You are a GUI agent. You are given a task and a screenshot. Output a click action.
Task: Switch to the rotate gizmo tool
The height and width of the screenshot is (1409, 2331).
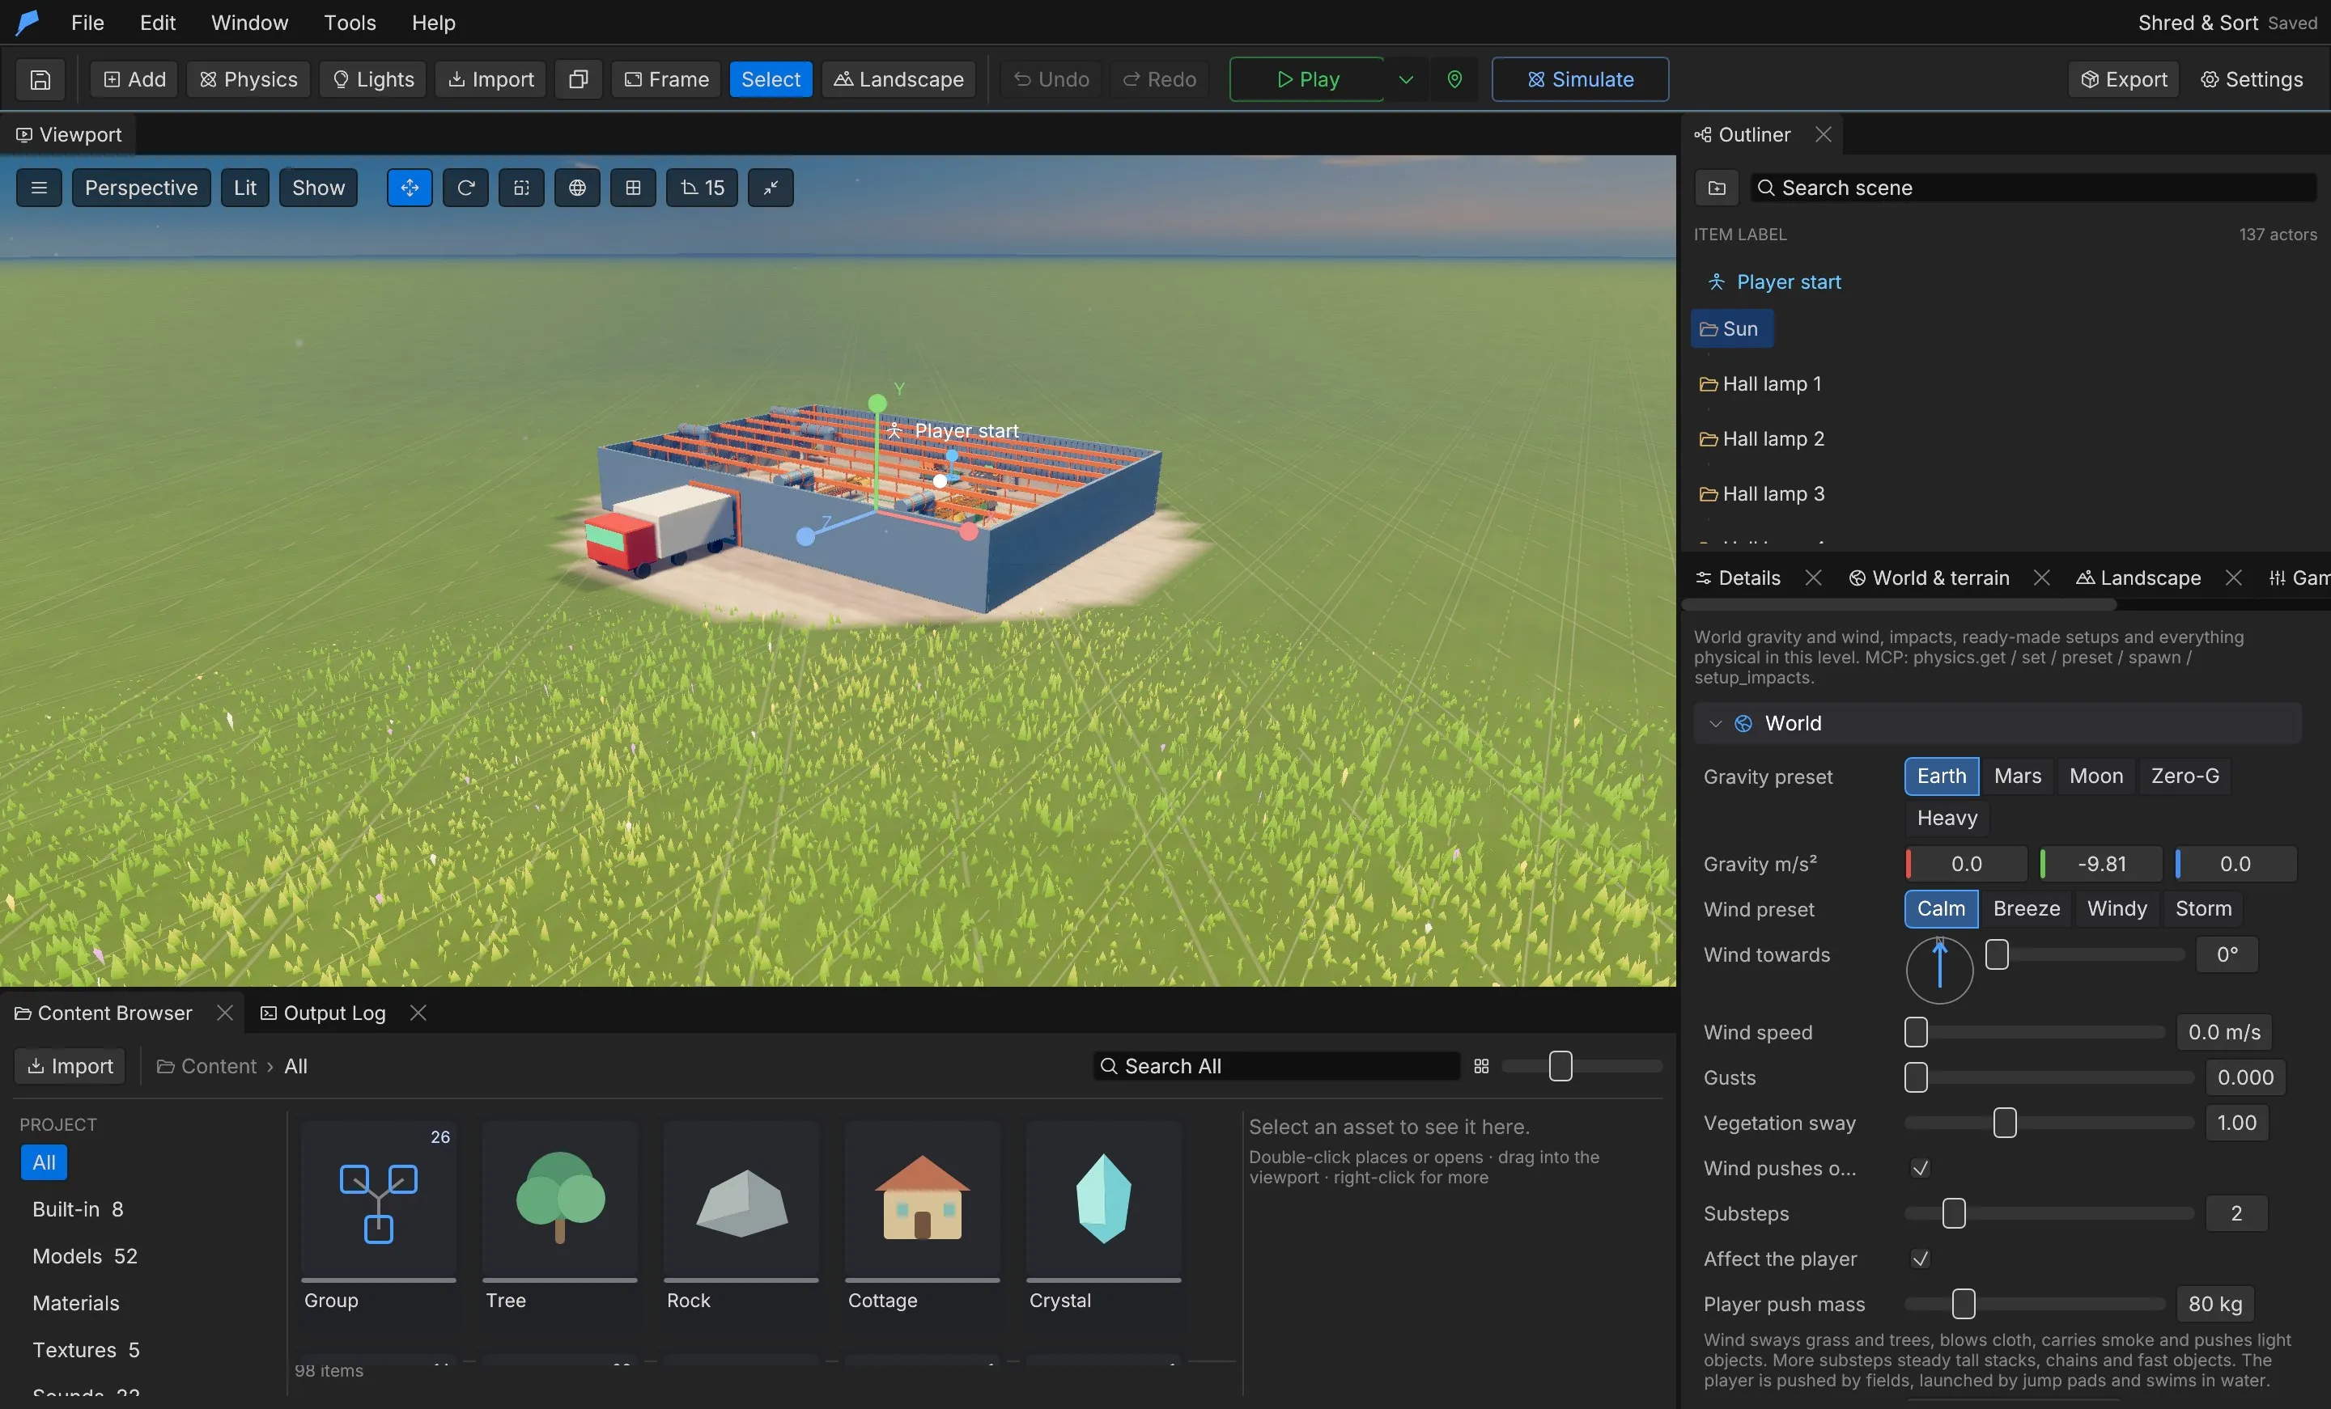[x=465, y=187]
